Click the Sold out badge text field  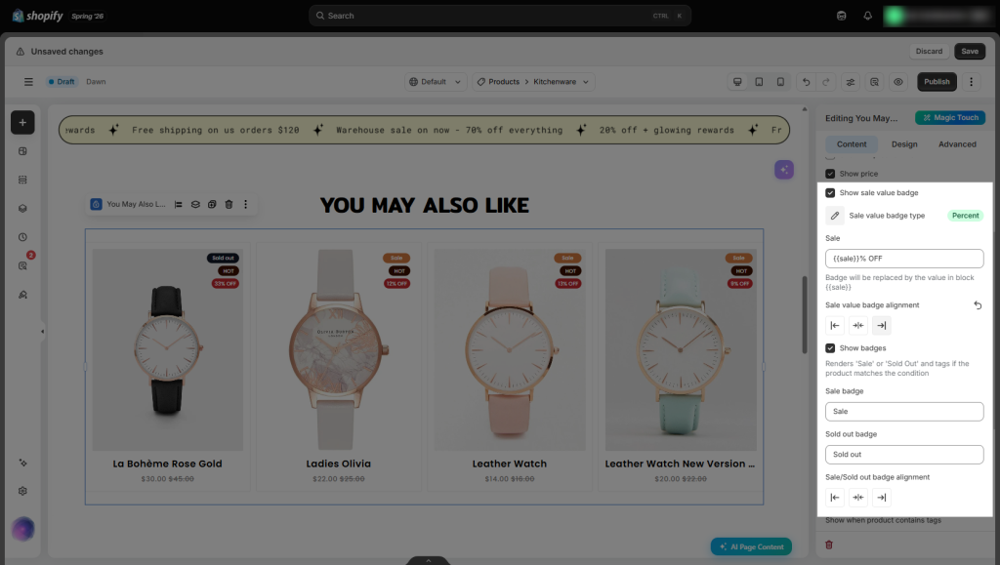pos(904,454)
